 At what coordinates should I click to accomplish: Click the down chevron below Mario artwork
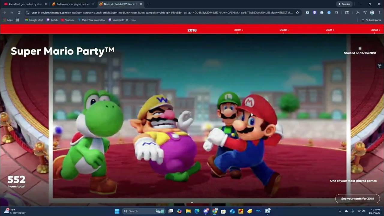[x=192, y=202]
